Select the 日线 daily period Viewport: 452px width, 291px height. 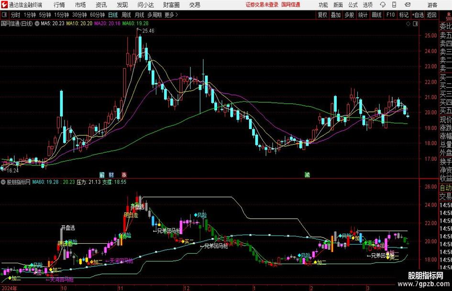(x=113, y=15)
